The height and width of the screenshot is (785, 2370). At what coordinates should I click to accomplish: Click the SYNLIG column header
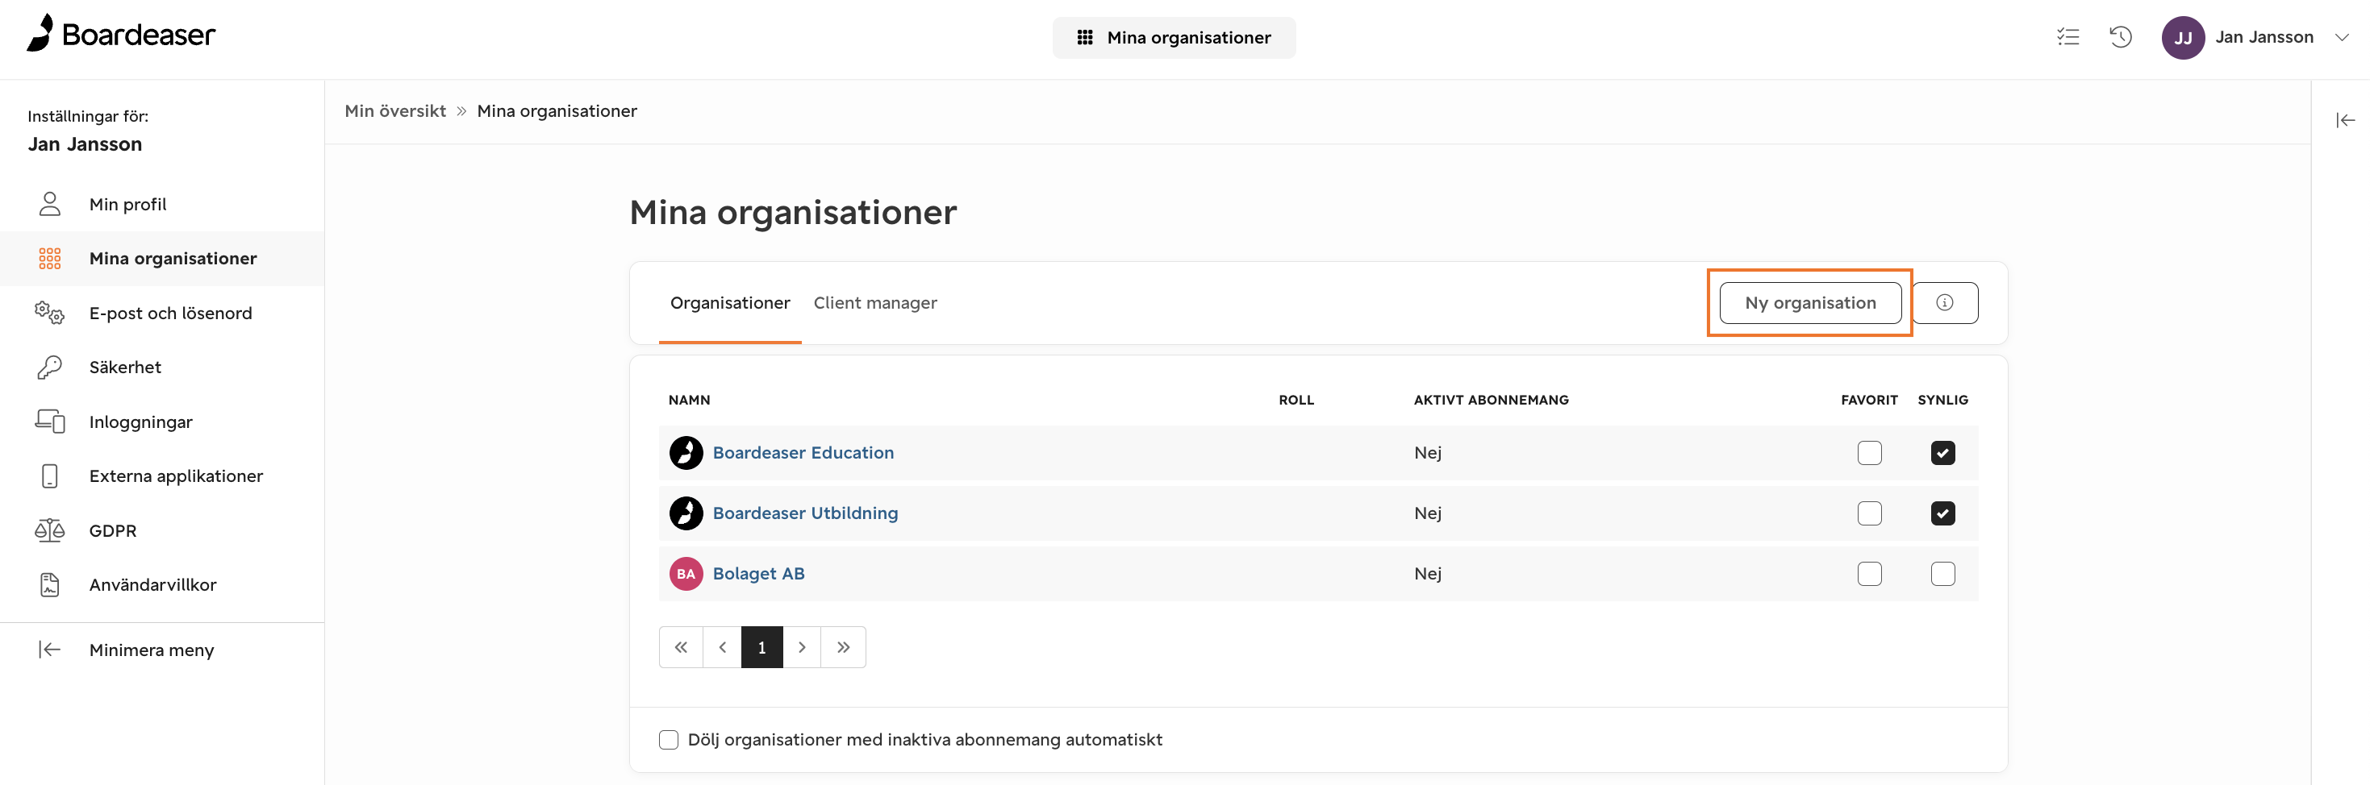coord(1942,401)
